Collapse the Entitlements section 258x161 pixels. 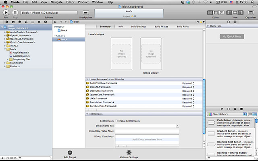tap(87, 114)
